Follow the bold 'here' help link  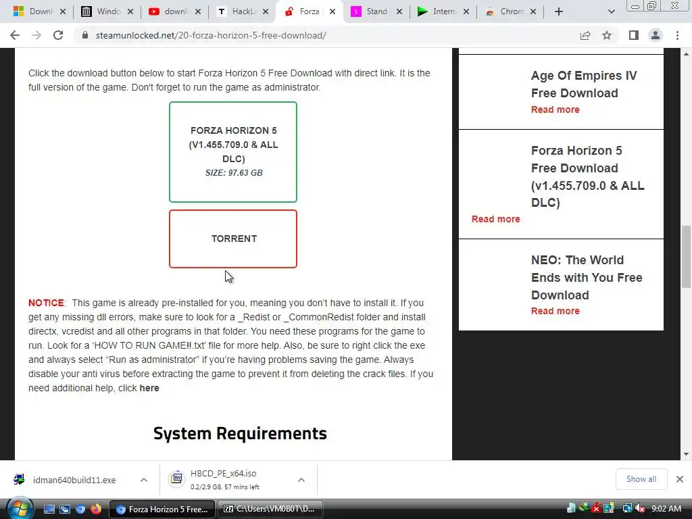tap(149, 388)
